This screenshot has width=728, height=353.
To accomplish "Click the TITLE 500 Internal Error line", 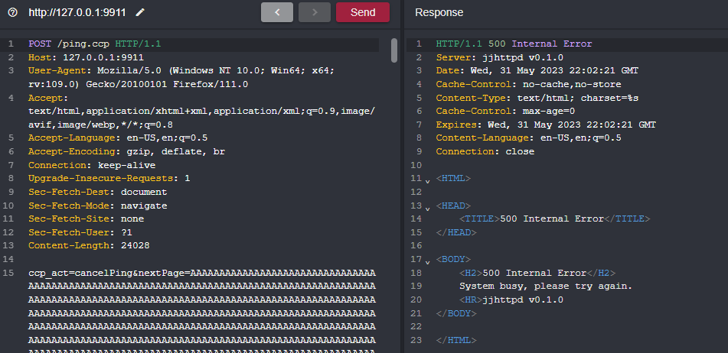I will [555, 219].
